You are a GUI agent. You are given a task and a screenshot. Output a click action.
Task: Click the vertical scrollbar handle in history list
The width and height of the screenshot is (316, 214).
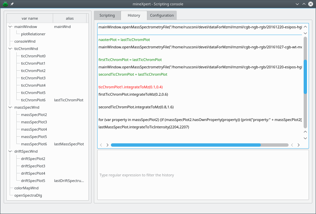(x=305, y=77)
